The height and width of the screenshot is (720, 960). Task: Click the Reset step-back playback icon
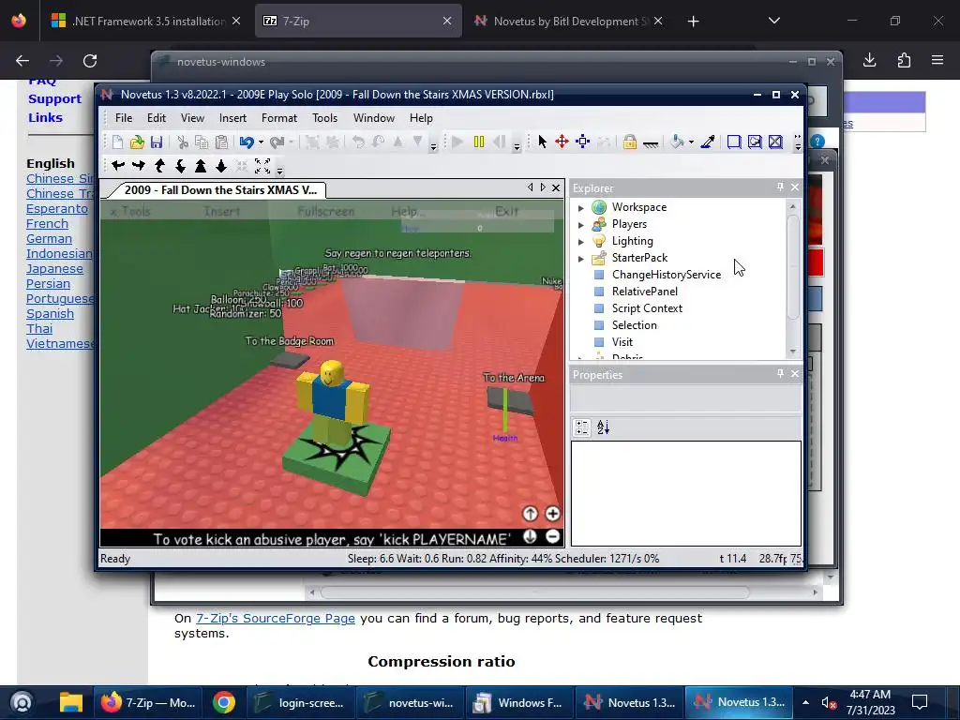coord(499,142)
